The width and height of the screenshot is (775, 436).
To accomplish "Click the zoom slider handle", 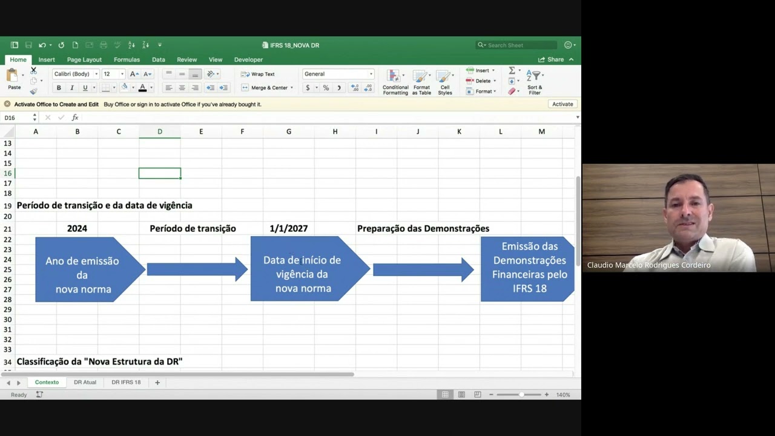I will tap(521, 394).
